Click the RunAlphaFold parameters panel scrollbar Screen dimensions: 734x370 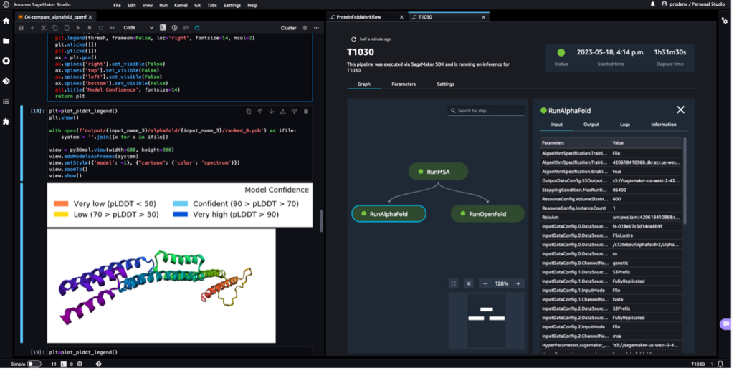(685, 181)
